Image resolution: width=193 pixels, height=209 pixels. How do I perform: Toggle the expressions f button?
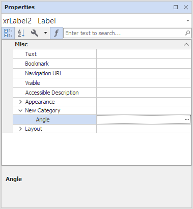pyautogui.click(x=57, y=33)
